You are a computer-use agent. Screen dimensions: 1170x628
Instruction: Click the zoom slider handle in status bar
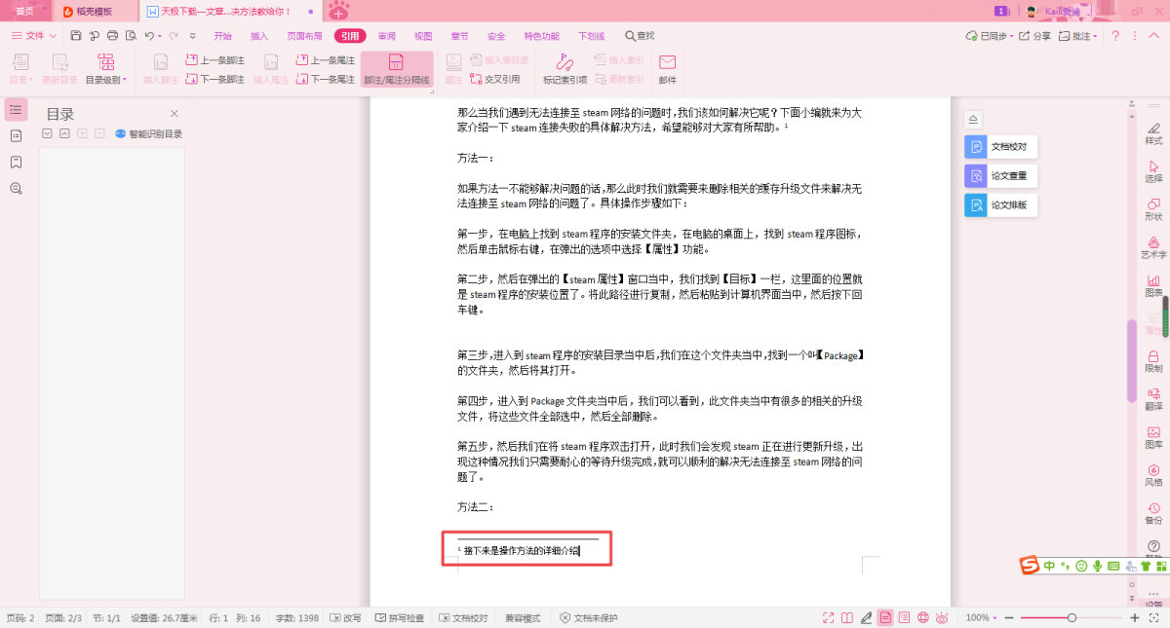coord(1072,618)
